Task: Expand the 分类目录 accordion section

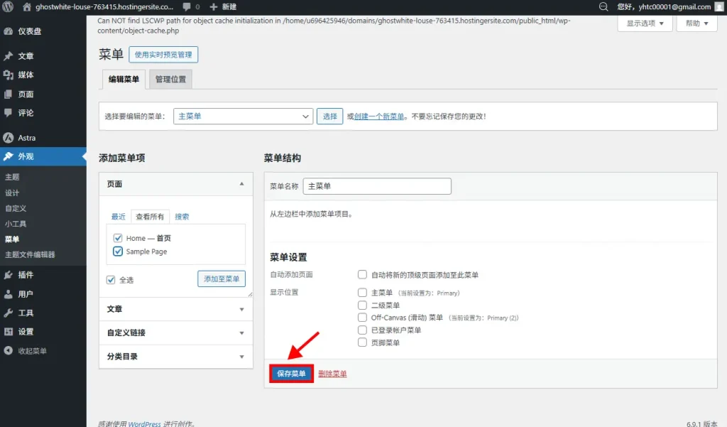Action: (175, 357)
